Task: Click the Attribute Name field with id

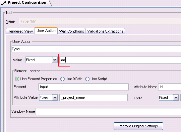Action: click(x=170, y=87)
